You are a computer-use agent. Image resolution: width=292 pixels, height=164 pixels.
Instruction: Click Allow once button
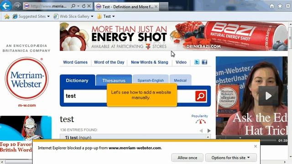[x=188, y=158]
